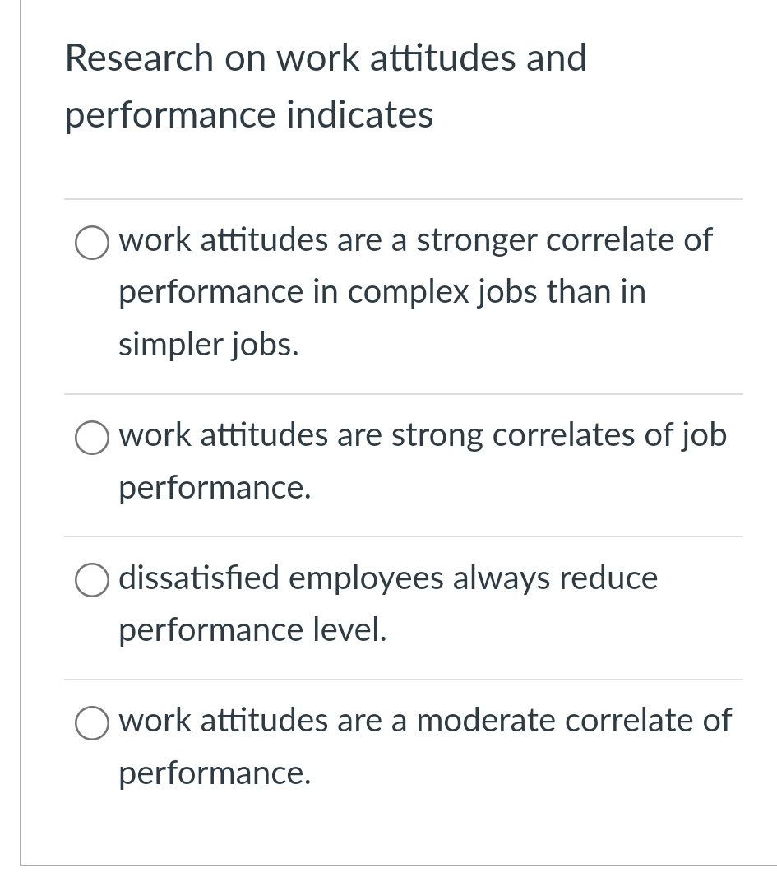Screen dimensions: 777x882
Task: Click the divider above the final answer option
Action: [x=403, y=680]
